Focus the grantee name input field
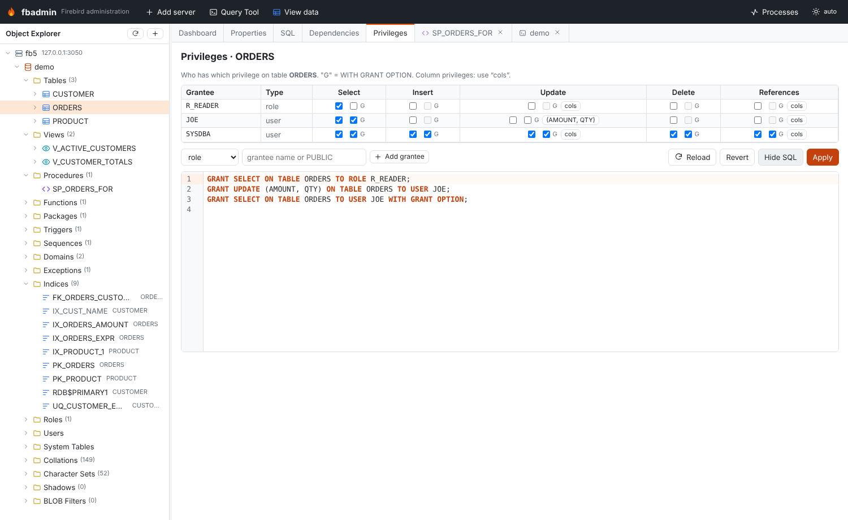This screenshot has height=520, width=848. 304,157
